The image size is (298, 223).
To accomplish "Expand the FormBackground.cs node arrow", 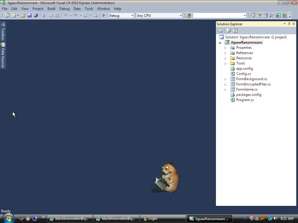I will (226, 79).
